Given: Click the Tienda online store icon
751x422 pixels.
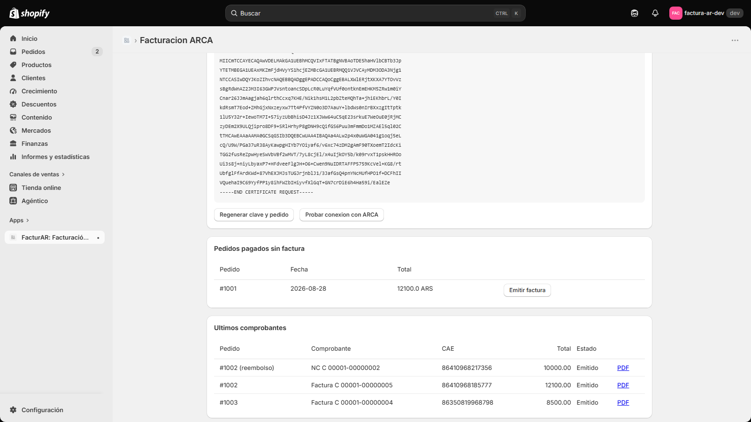Looking at the screenshot, I should [x=13, y=188].
